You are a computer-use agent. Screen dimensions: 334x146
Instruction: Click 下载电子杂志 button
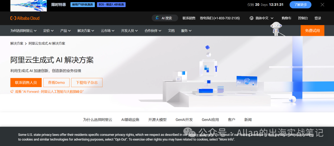87,83
